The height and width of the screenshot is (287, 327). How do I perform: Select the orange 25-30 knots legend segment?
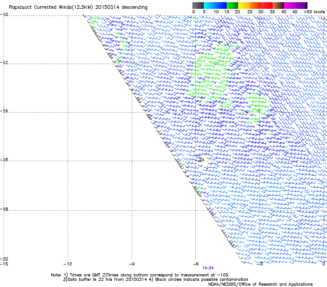pos(255,5)
